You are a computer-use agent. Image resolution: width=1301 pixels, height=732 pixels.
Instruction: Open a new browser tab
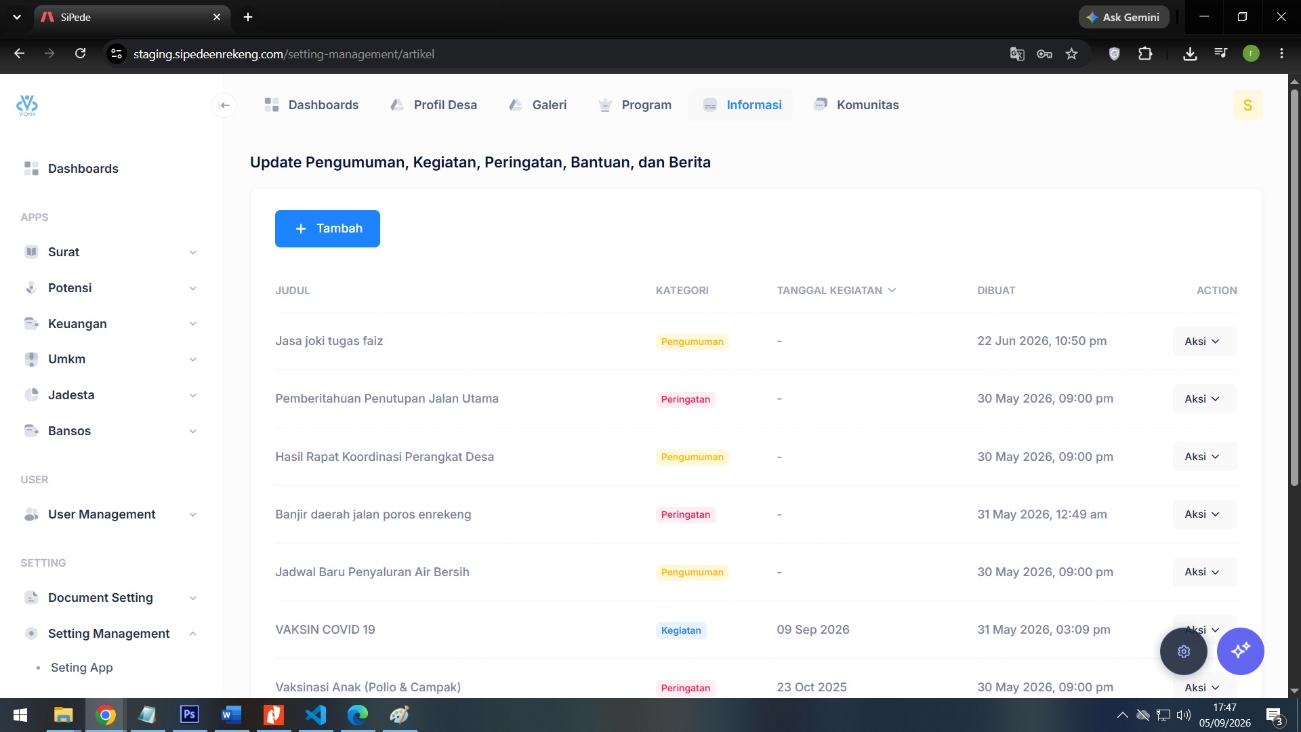point(248,17)
